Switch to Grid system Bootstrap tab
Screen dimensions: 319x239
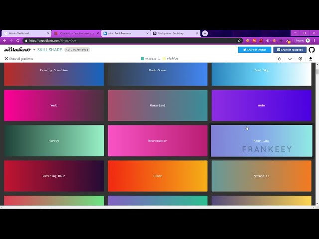[175, 33]
